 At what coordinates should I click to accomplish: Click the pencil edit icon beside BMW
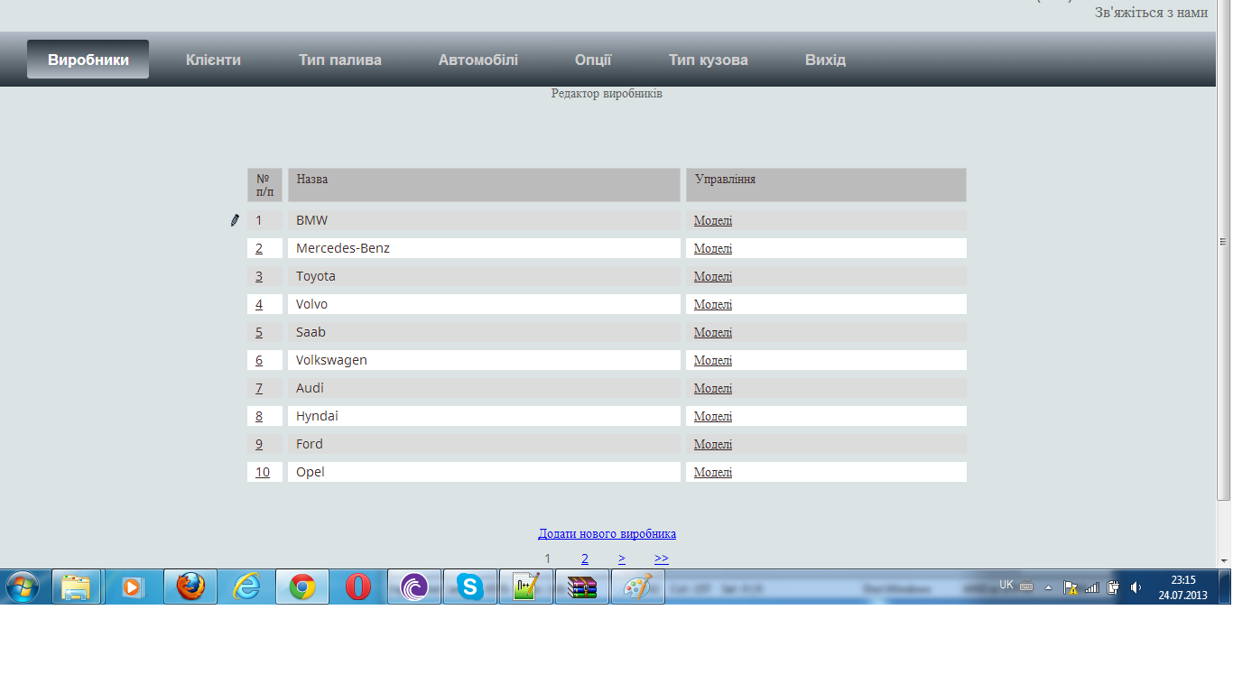pyautogui.click(x=235, y=220)
